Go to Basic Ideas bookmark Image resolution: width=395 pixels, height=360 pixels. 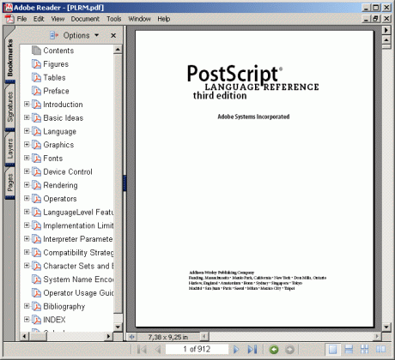point(64,118)
